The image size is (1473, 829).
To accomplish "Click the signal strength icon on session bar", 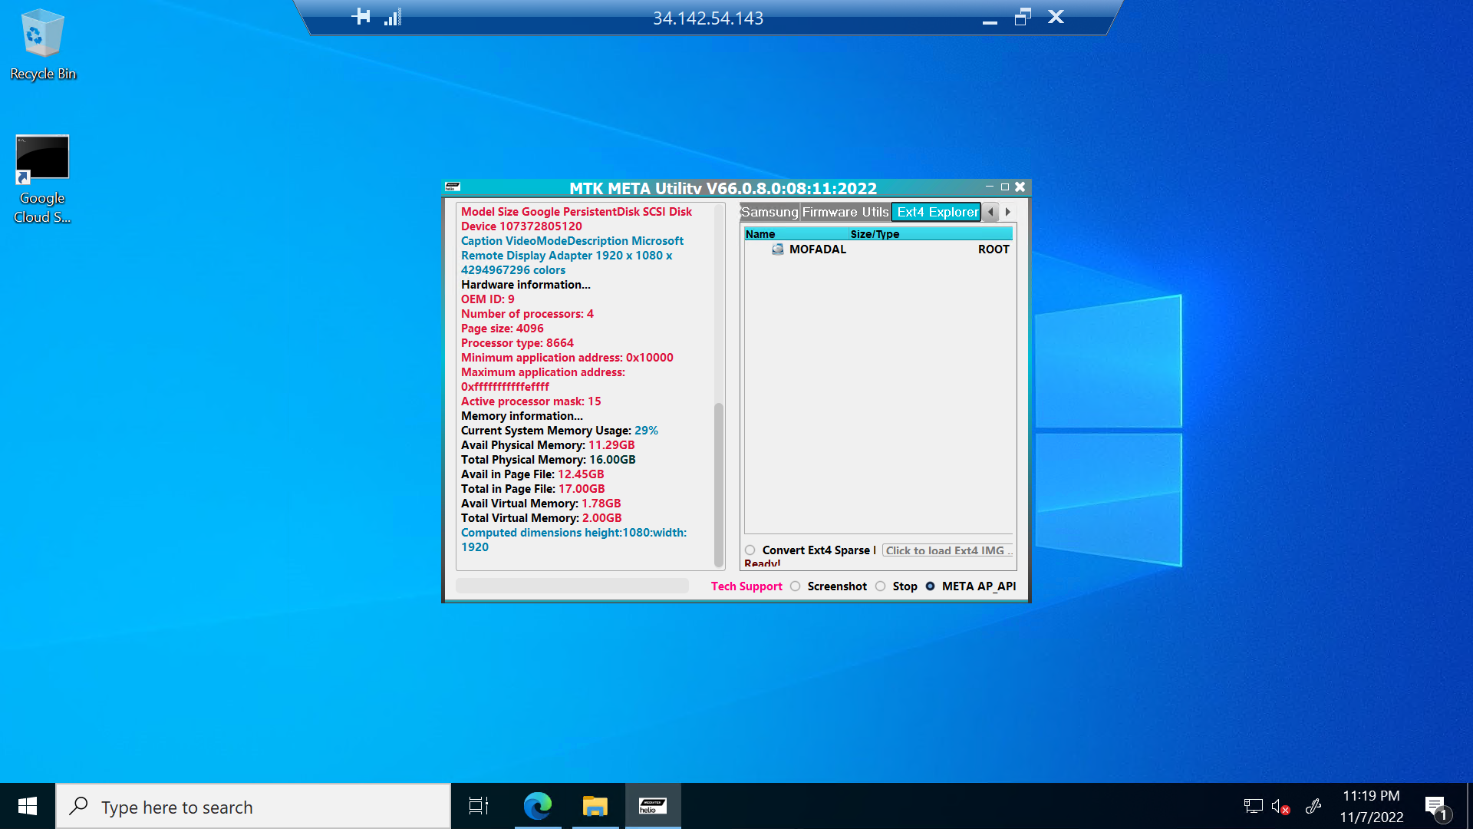I will tap(393, 17).
